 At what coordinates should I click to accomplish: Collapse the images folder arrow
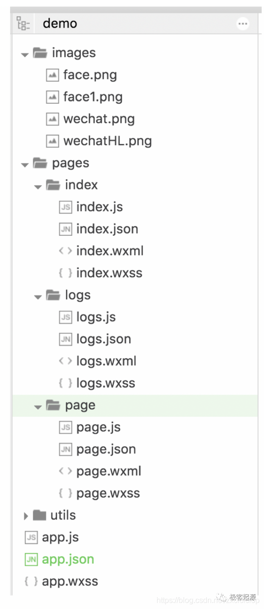(x=25, y=54)
